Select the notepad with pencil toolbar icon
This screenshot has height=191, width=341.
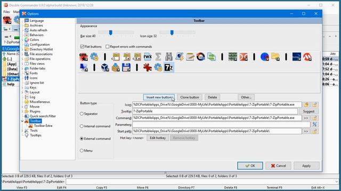(190, 57)
